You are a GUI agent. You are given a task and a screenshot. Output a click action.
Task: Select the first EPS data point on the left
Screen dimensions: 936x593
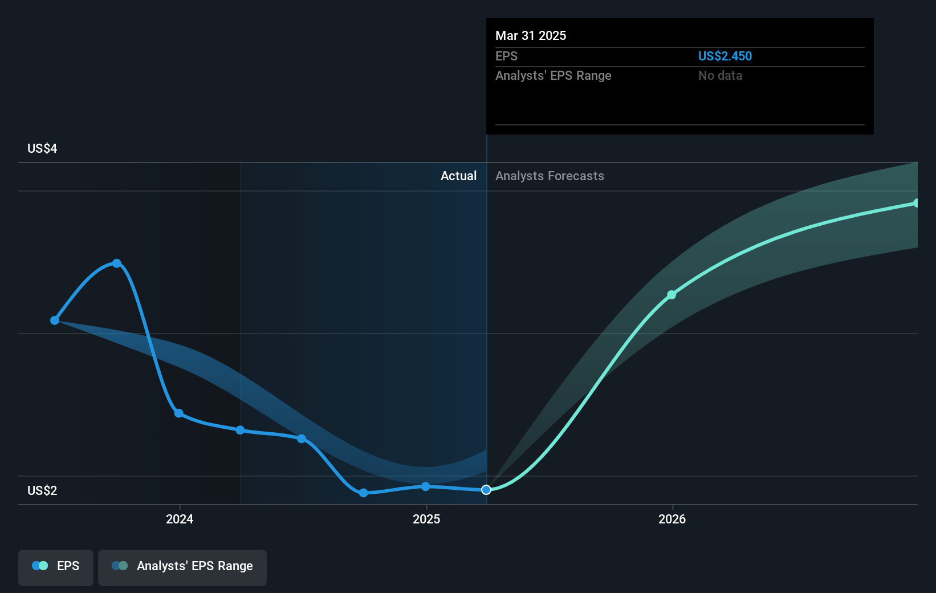(x=55, y=320)
